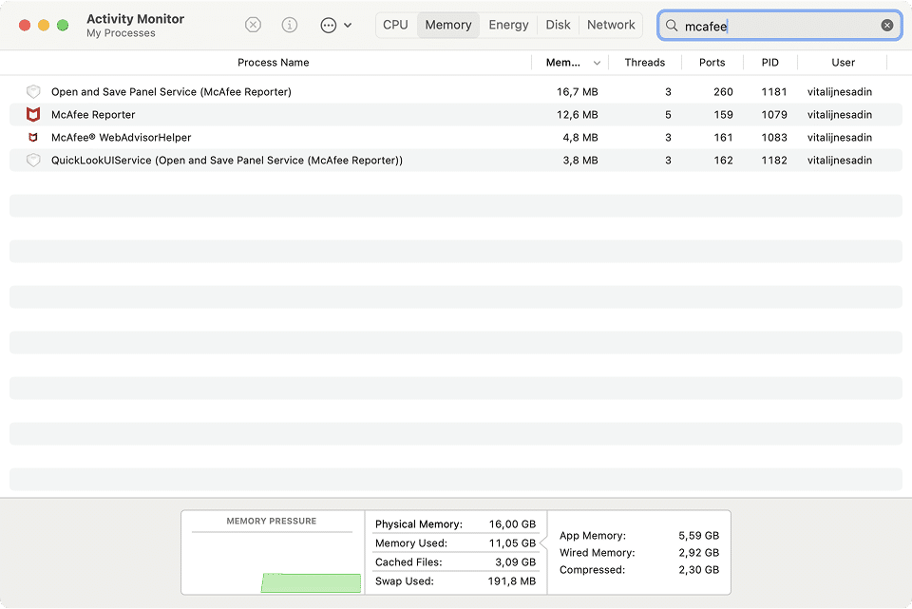Sort by the User column header
Screen dimensions: 912x609
[x=843, y=63]
